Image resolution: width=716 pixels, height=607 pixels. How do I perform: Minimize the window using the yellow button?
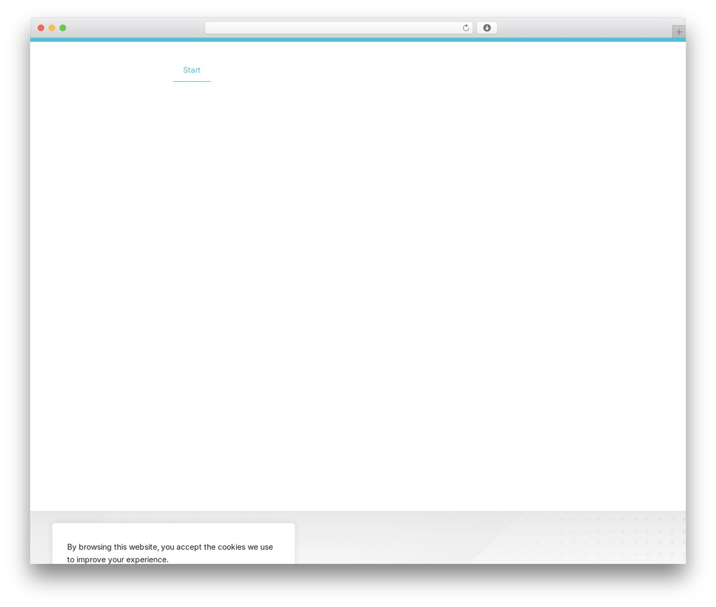[52, 28]
